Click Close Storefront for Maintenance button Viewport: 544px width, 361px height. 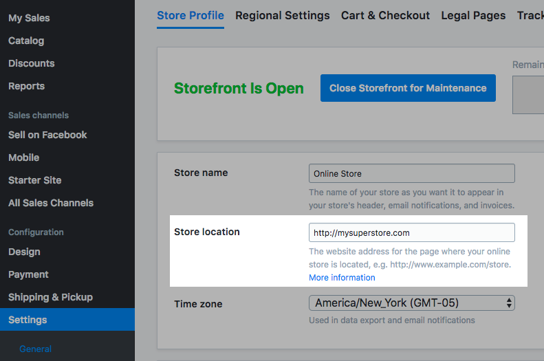(408, 88)
